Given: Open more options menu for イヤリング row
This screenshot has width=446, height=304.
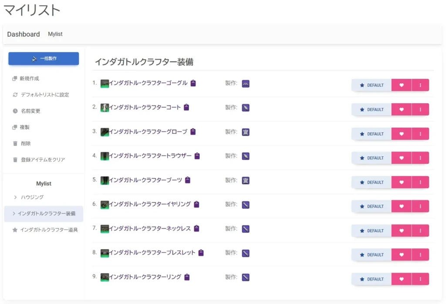Looking at the screenshot, I should tap(420, 206).
